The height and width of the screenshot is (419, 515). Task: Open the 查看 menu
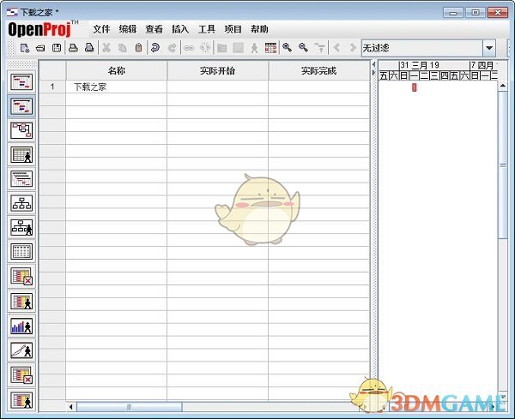pyautogui.click(x=154, y=29)
